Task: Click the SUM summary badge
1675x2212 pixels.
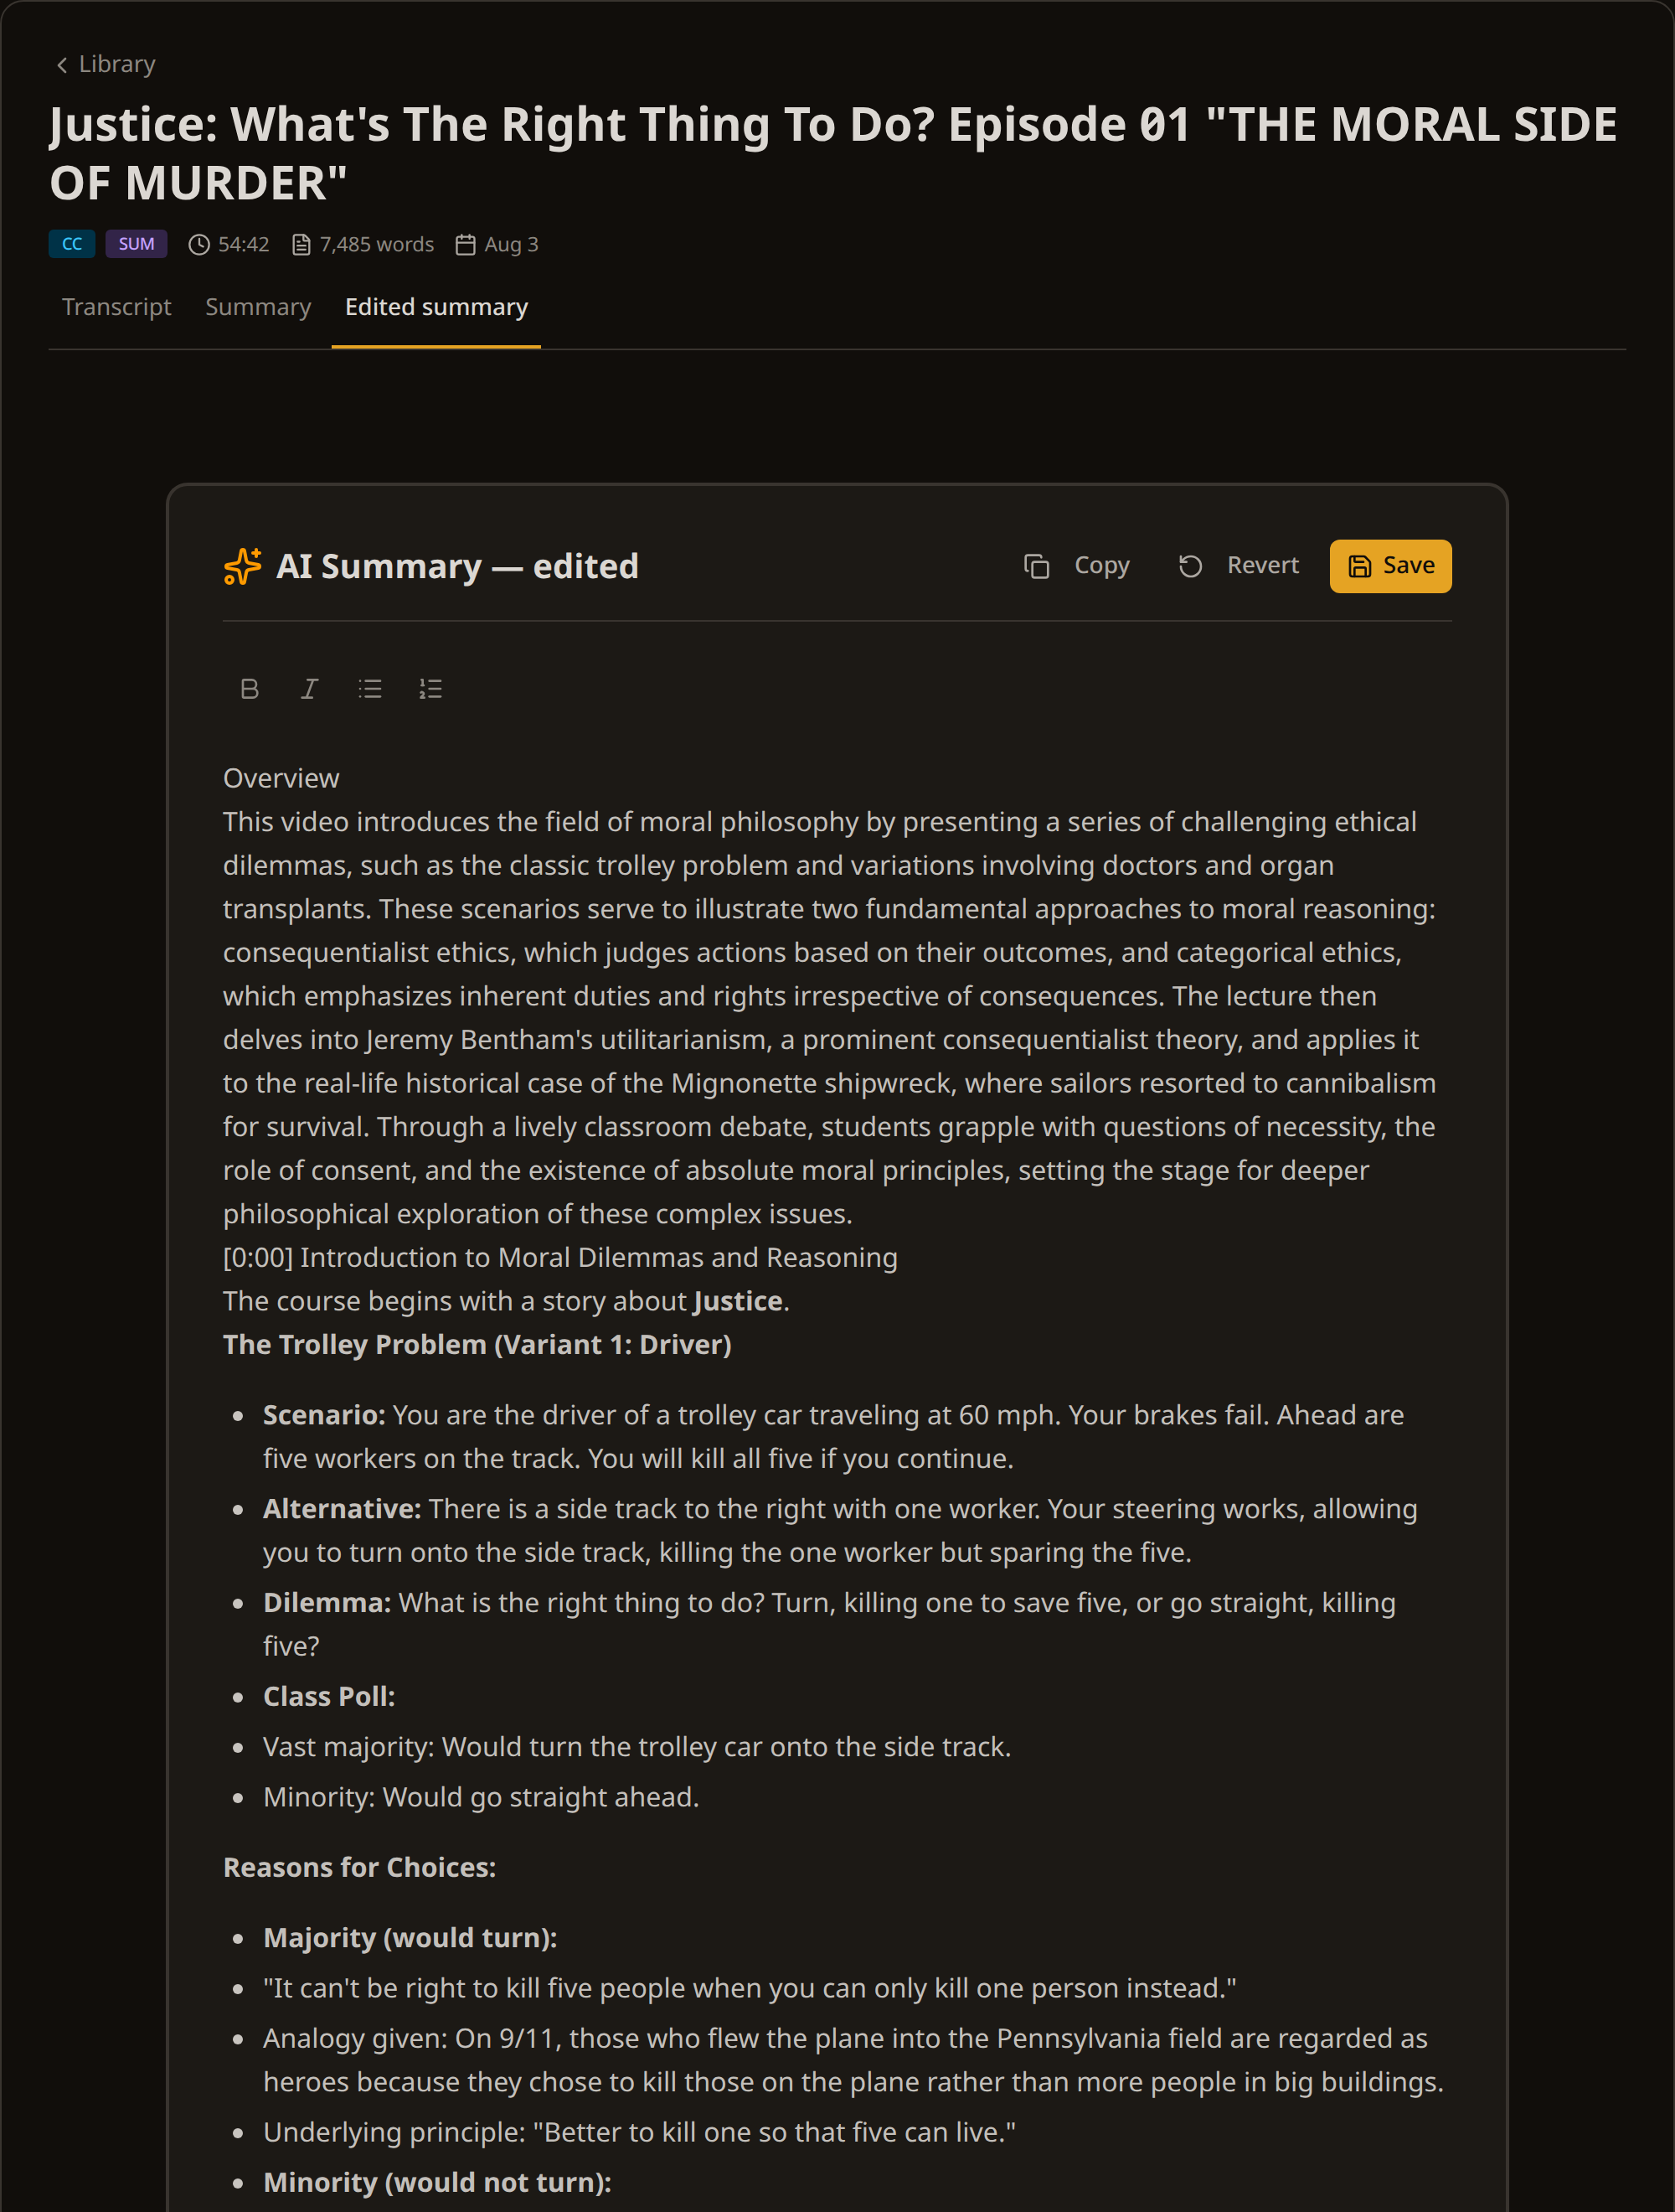Action: pos(137,244)
